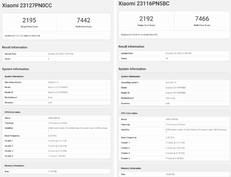Click the right panel Result Information heading
This screenshot has height=177, width=231.
coord(131,47)
